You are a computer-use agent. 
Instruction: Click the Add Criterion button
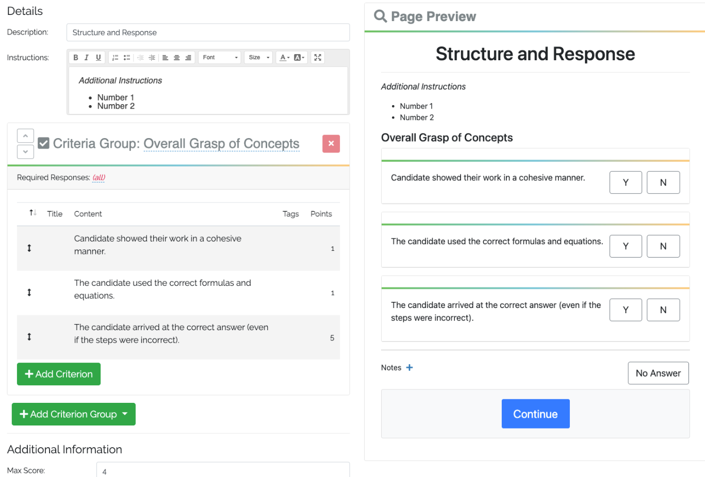[x=59, y=374]
